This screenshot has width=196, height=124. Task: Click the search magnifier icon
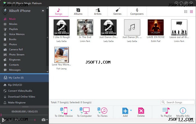(163, 102)
